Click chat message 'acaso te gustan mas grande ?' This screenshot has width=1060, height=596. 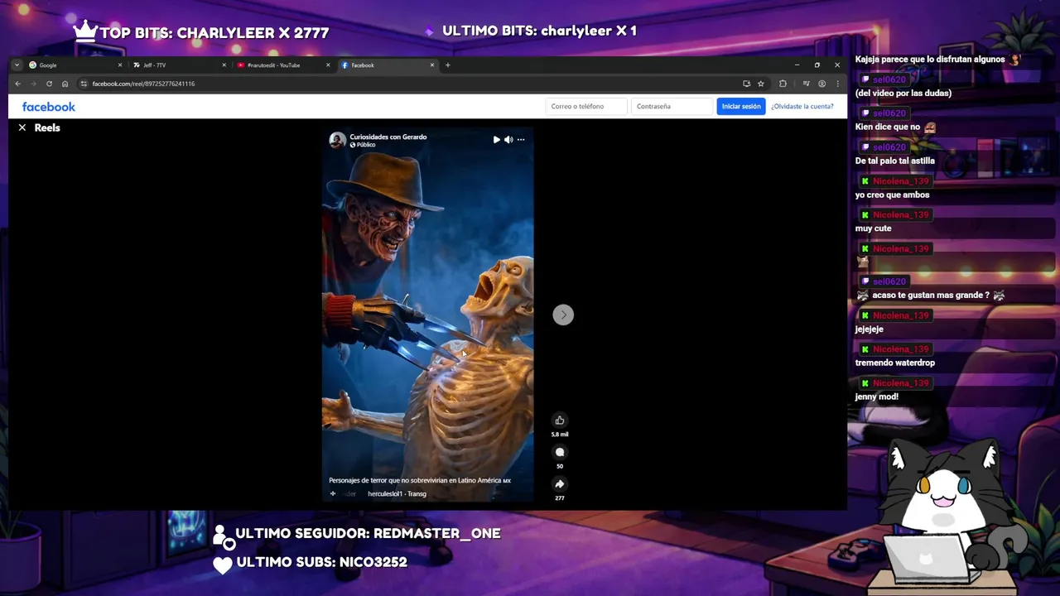pos(930,296)
